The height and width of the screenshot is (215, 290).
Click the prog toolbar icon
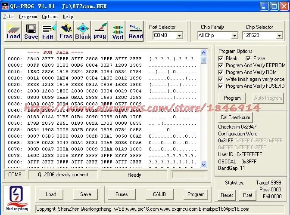100,31
